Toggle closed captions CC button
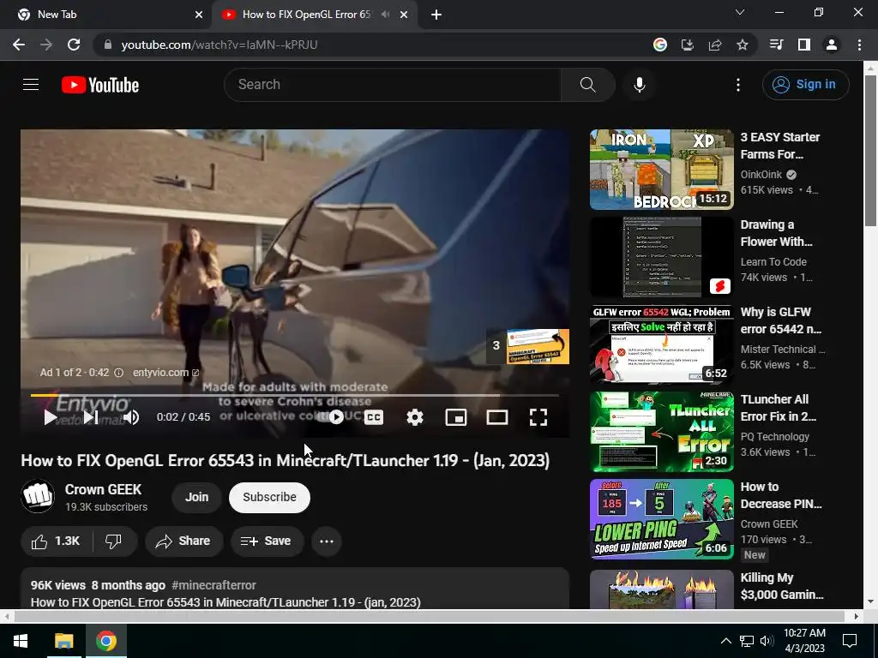 pos(374,417)
